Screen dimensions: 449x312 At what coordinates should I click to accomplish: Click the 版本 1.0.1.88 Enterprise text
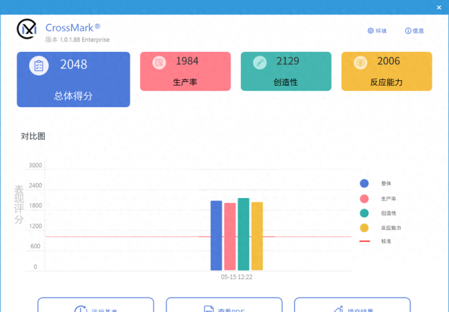77,40
